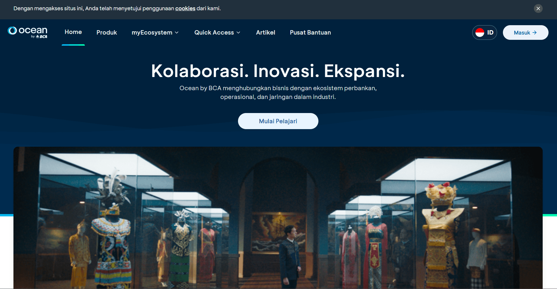Viewport: 557px width, 289px height.
Task: Open the cookies policy link
Action: tap(185, 8)
